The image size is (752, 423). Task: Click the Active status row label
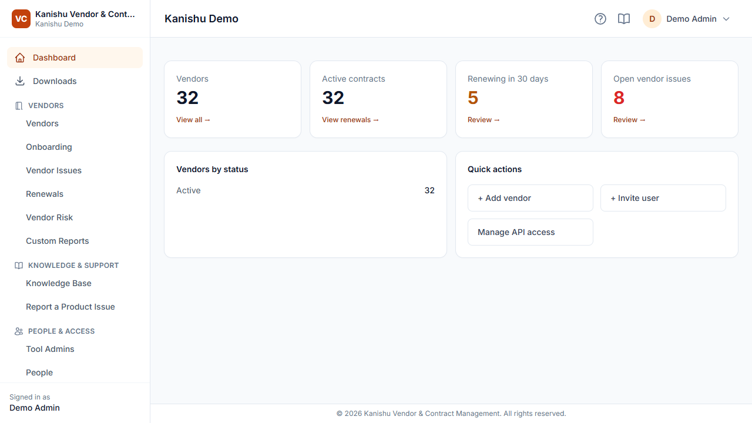(x=189, y=190)
